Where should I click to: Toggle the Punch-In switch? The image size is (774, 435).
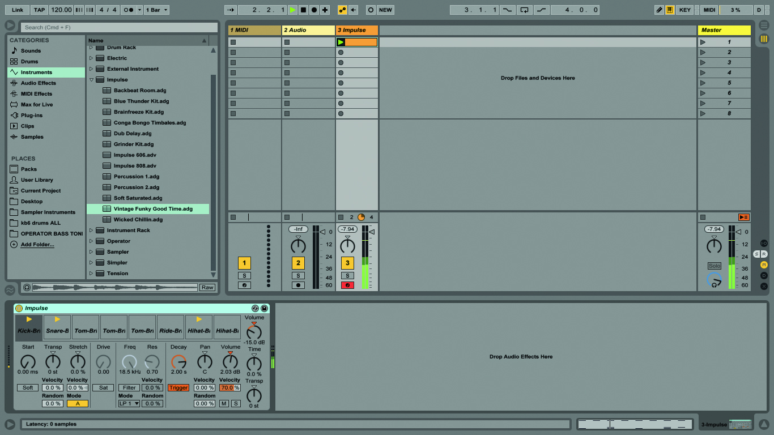[x=507, y=10]
